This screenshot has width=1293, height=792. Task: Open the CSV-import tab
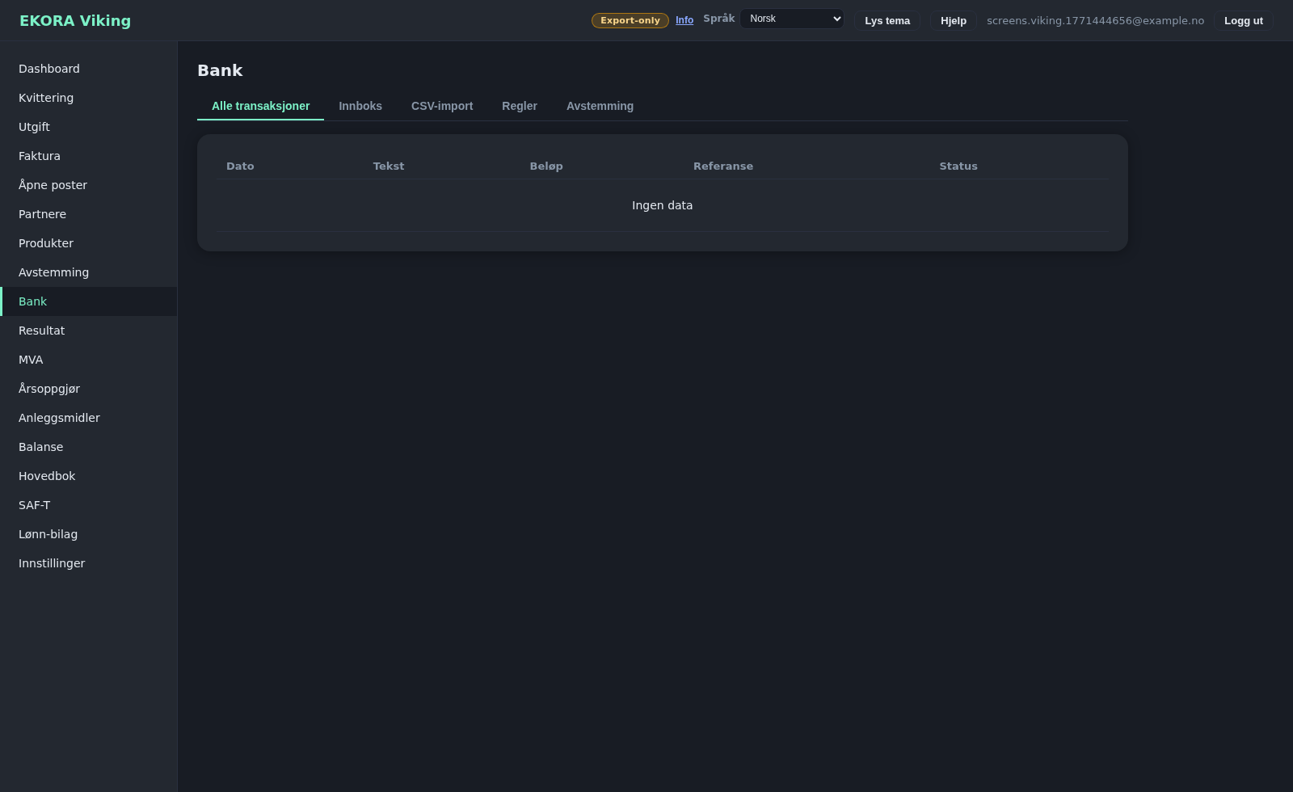tap(441, 106)
